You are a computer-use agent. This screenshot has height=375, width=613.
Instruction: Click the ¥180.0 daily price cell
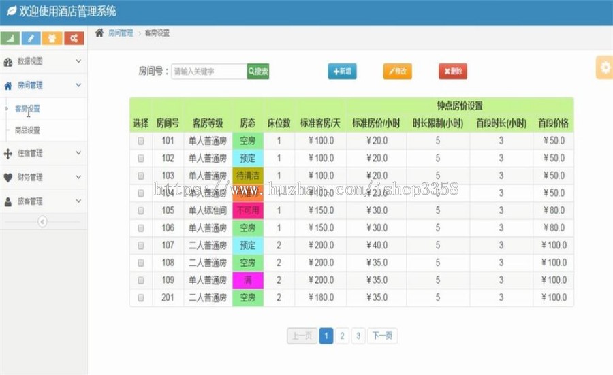[x=321, y=297]
